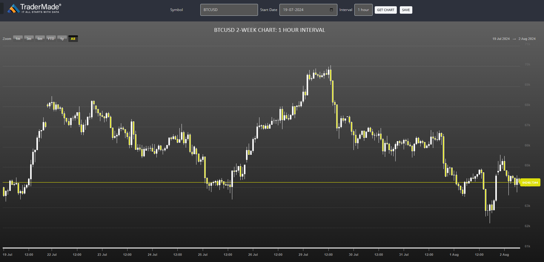Click the 26 Jul date axis label

253,255
